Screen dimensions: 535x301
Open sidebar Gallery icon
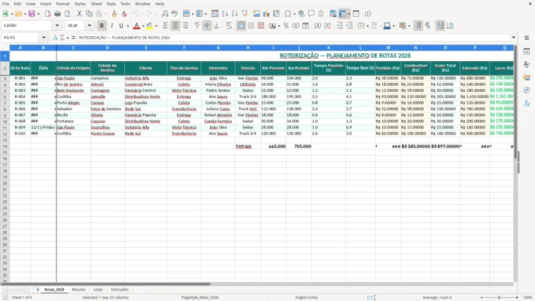(x=527, y=77)
